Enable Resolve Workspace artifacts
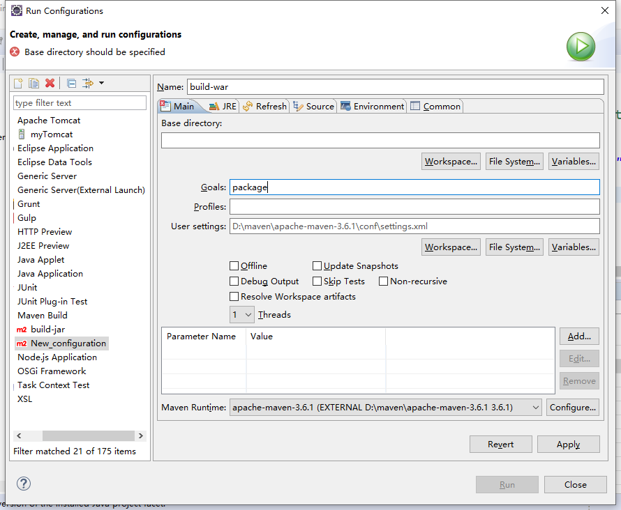The width and height of the screenshot is (621, 510). [234, 297]
